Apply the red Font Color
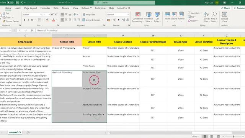The image size is (245, 138). [54, 20]
